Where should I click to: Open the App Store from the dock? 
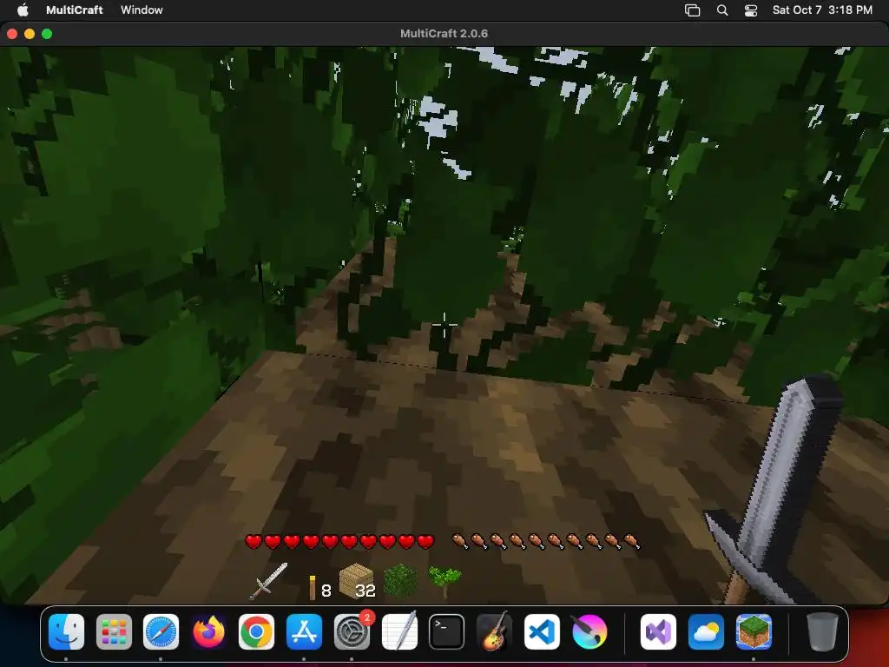pyautogui.click(x=304, y=631)
